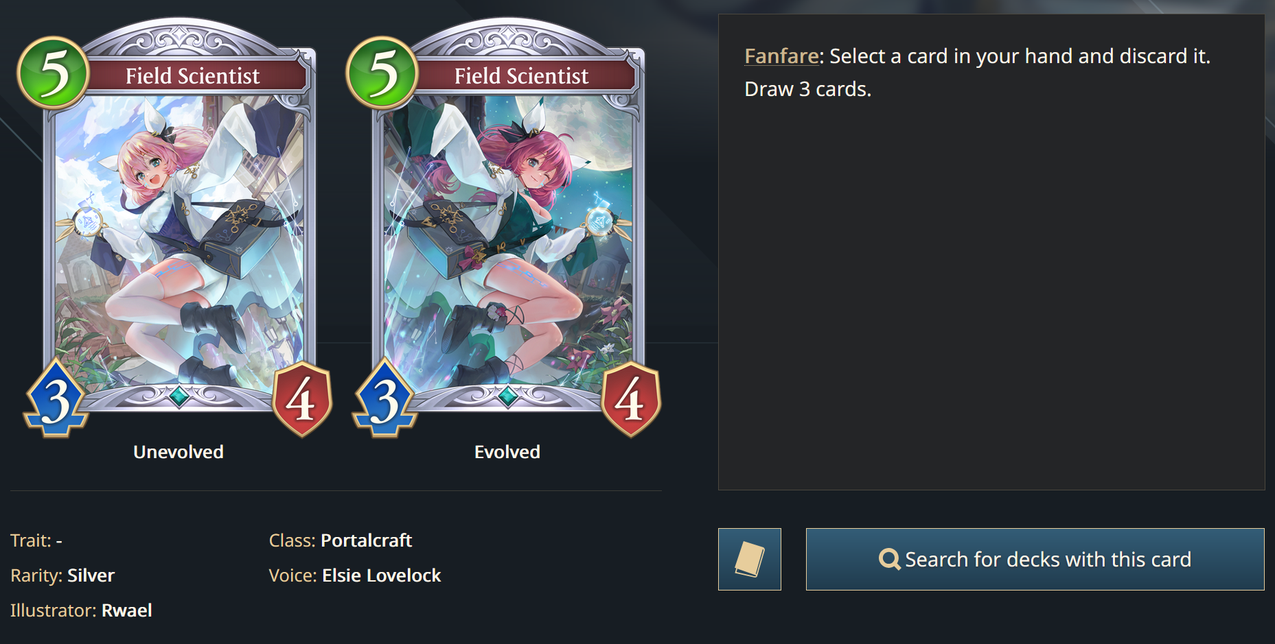The image size is (1275, 644).
Task: Click red defense 4 shield on unevolved card
Action: pyautogui.click(x=302, y=399)
